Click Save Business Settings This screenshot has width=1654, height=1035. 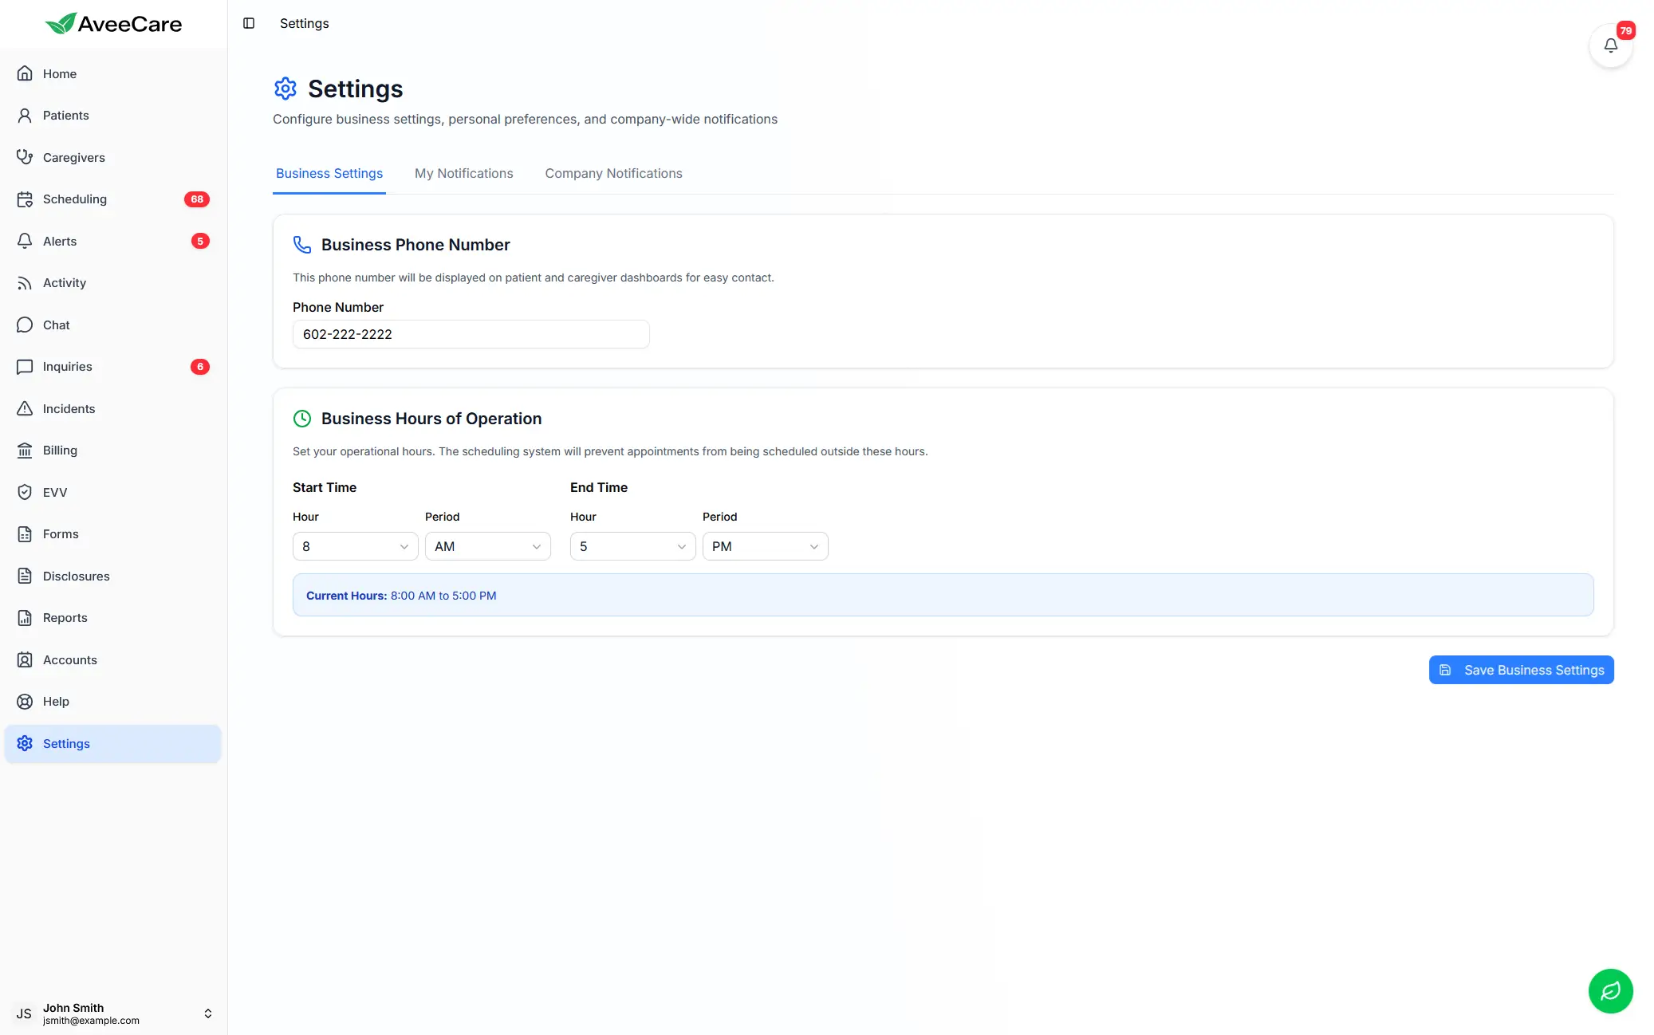pyautogui.click(x=1520, y=670)
